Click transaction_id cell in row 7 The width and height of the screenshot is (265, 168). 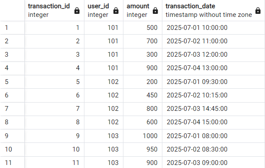click(x=54, y=109)
